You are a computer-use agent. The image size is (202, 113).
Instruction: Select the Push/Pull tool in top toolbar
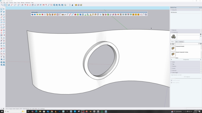22,5
